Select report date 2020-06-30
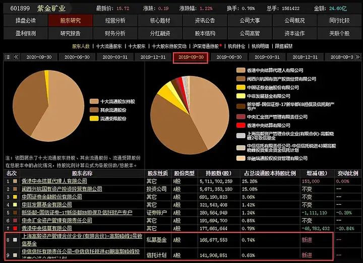Viewport: 363px width, 263px height. (77, 57)
